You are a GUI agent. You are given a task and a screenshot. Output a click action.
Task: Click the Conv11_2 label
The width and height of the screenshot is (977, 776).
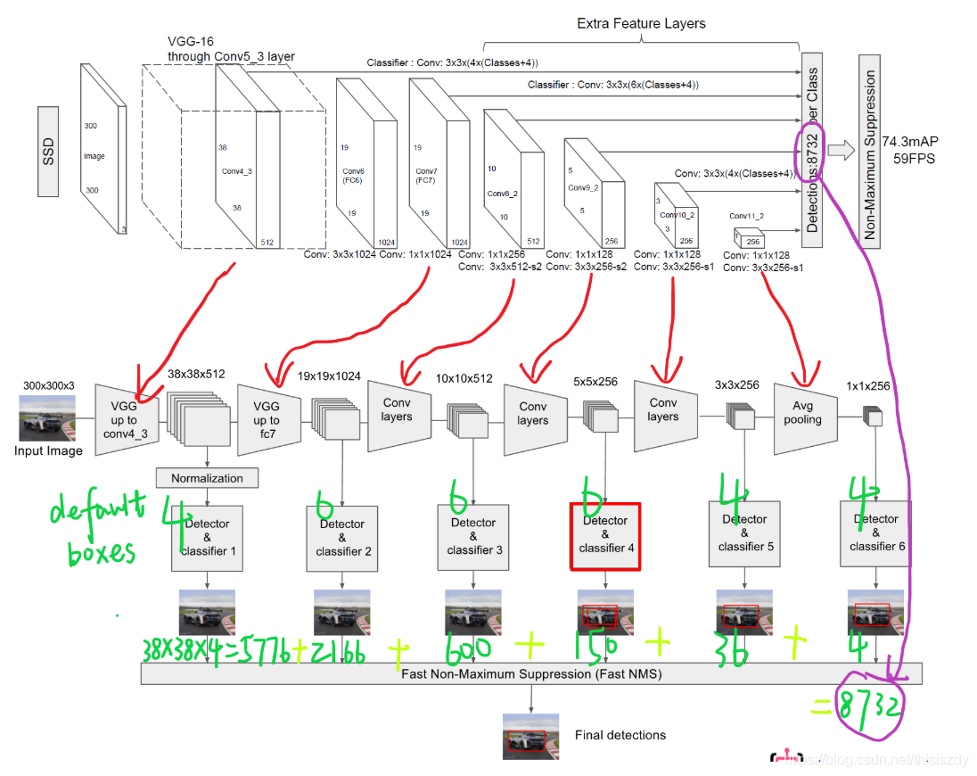click(x=746, y=216)
